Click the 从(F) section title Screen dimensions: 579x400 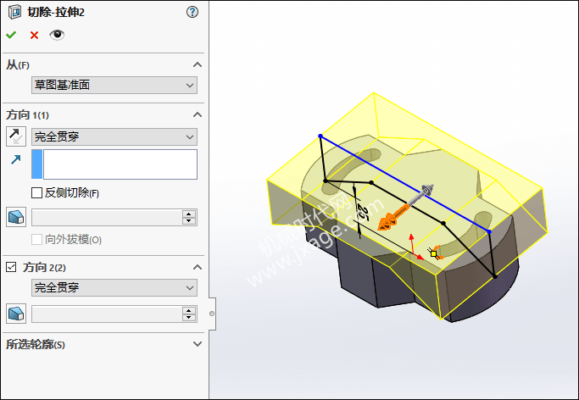17,65
